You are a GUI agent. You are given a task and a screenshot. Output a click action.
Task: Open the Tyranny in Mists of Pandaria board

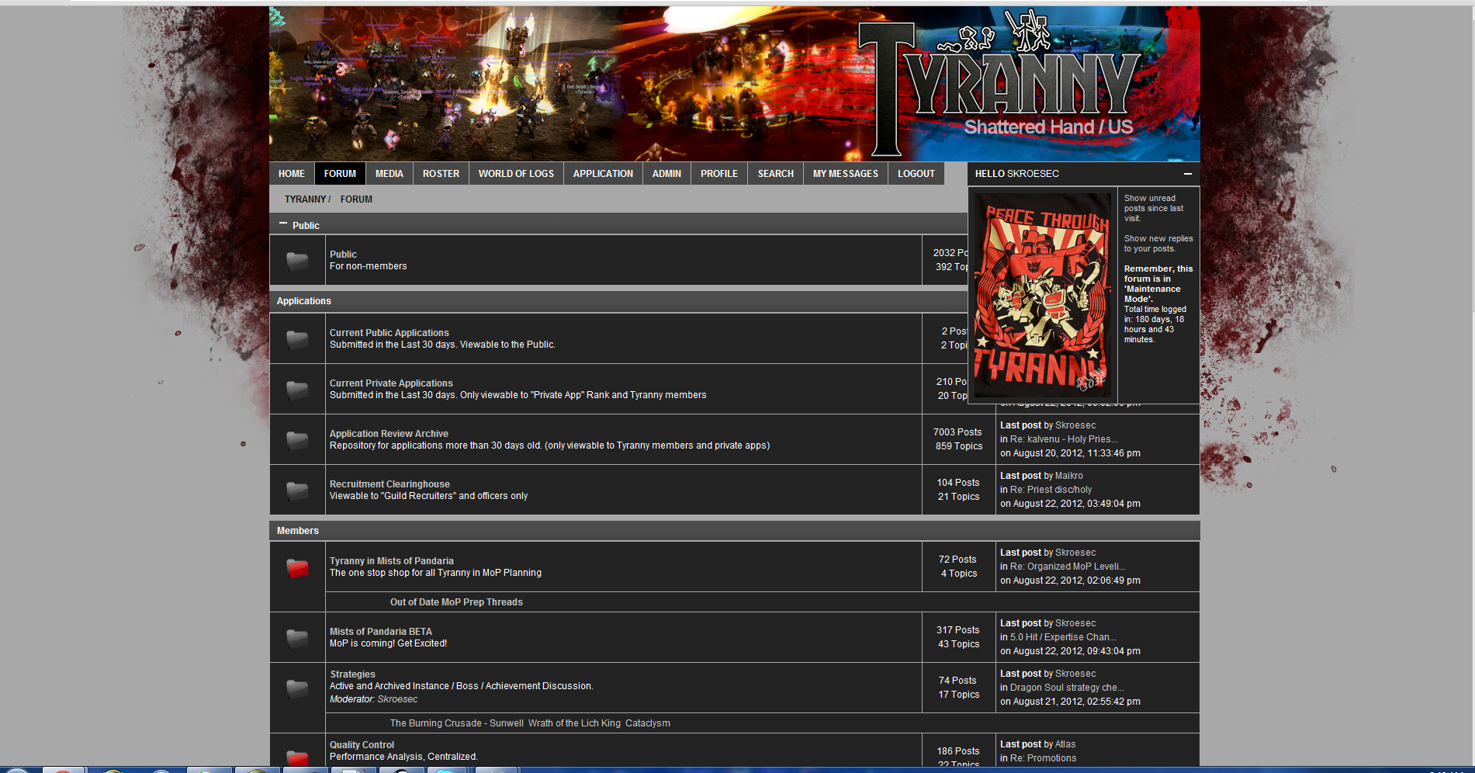(x=392, y=561)
